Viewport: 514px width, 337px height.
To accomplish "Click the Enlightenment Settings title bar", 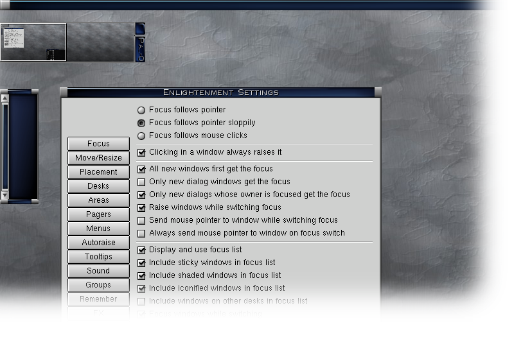I will 220,92.
